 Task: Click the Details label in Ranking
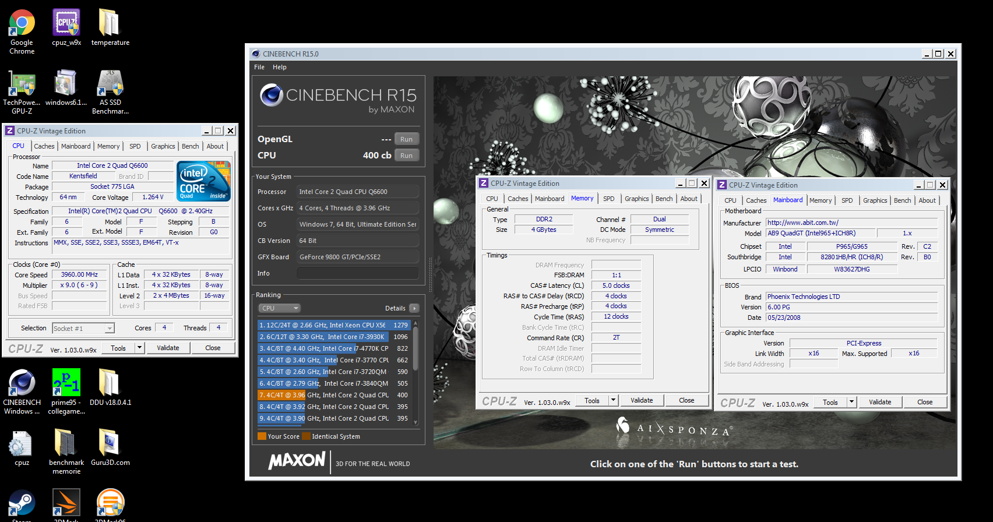point(395,308)
